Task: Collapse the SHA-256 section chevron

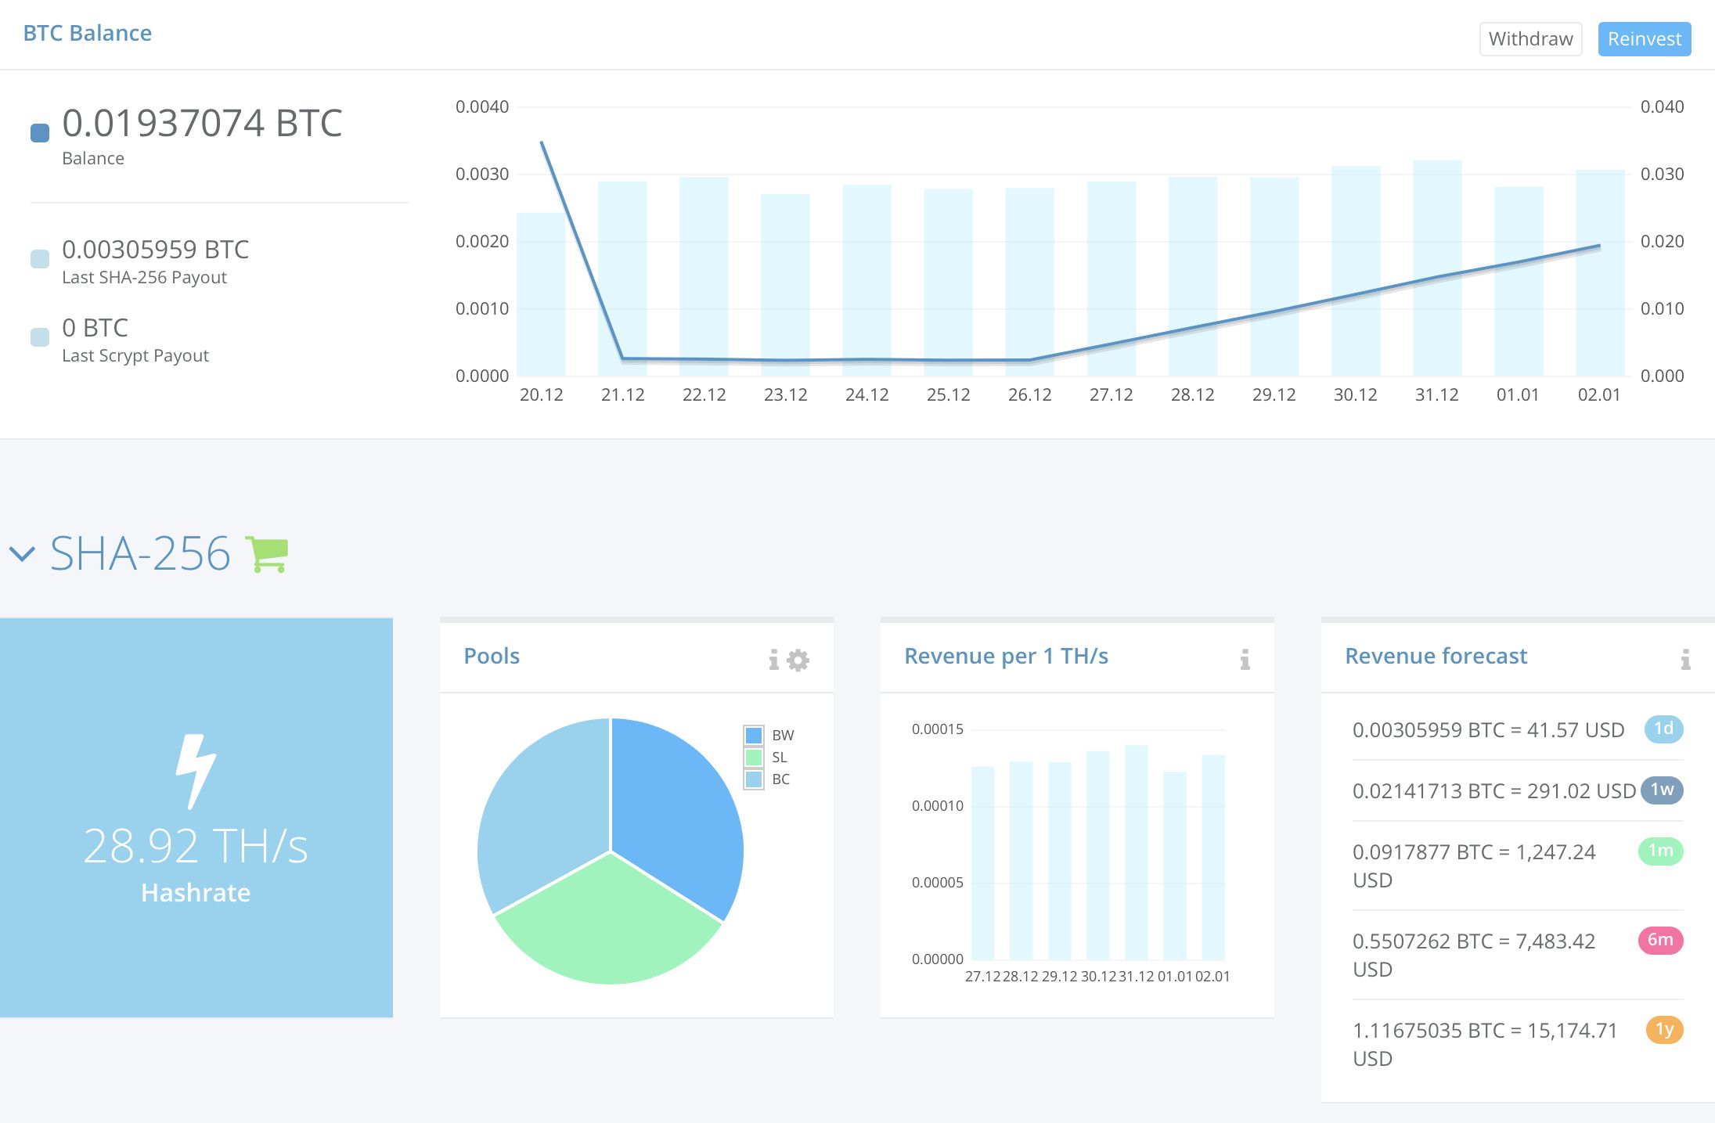Action: (22, 554)
